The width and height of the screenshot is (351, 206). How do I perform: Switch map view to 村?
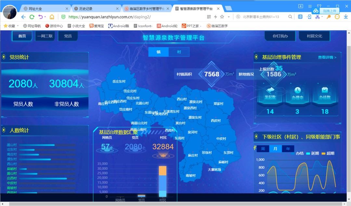(179, 52)
